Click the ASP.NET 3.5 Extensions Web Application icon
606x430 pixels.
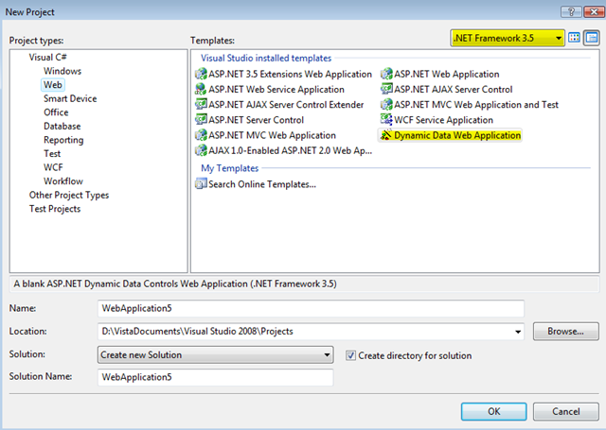pyautogui.click(x=201, y=74)
